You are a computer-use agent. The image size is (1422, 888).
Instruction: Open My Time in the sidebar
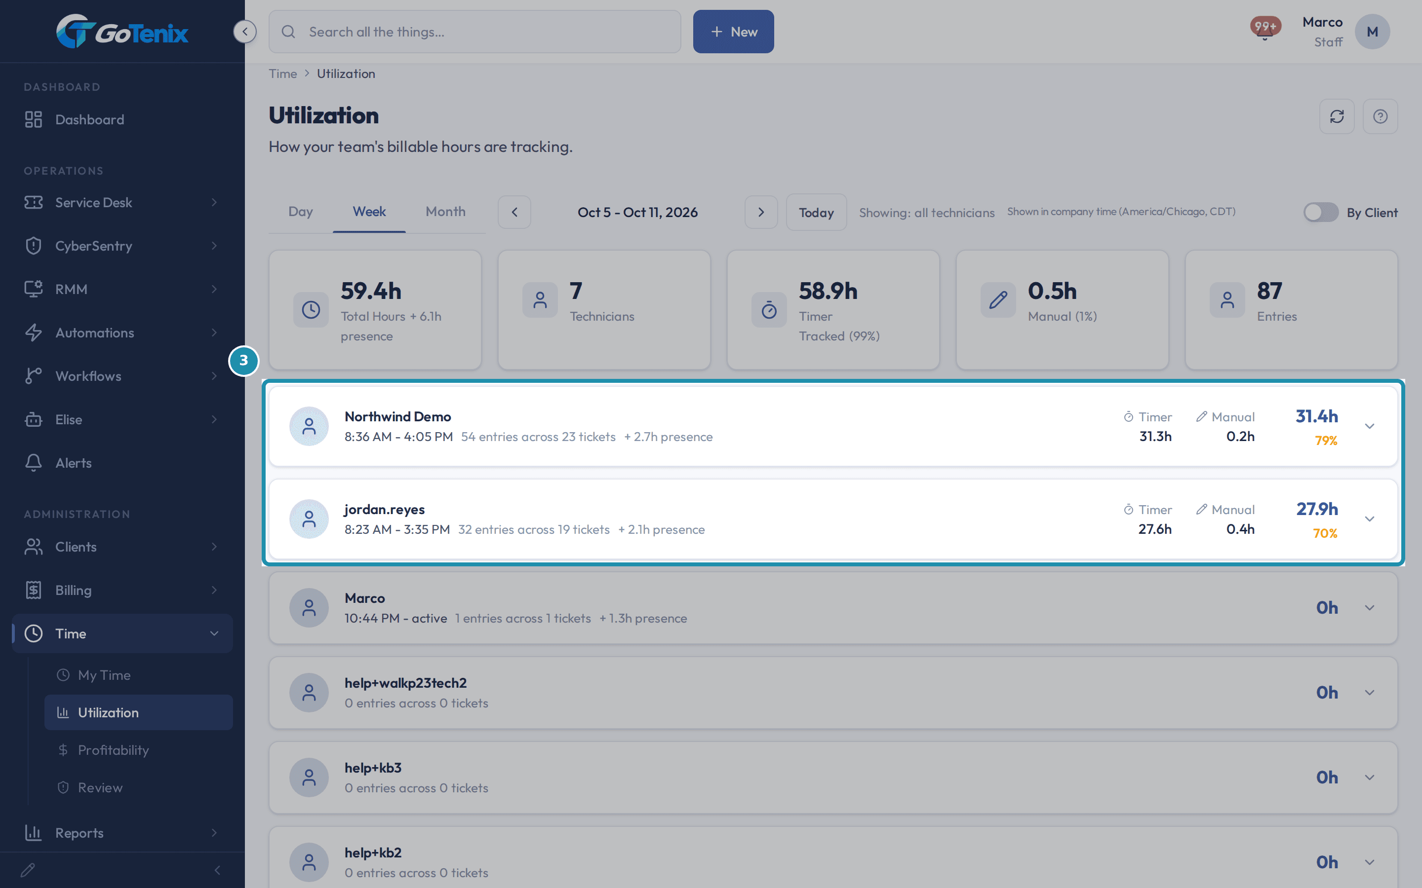click(139, 675)
